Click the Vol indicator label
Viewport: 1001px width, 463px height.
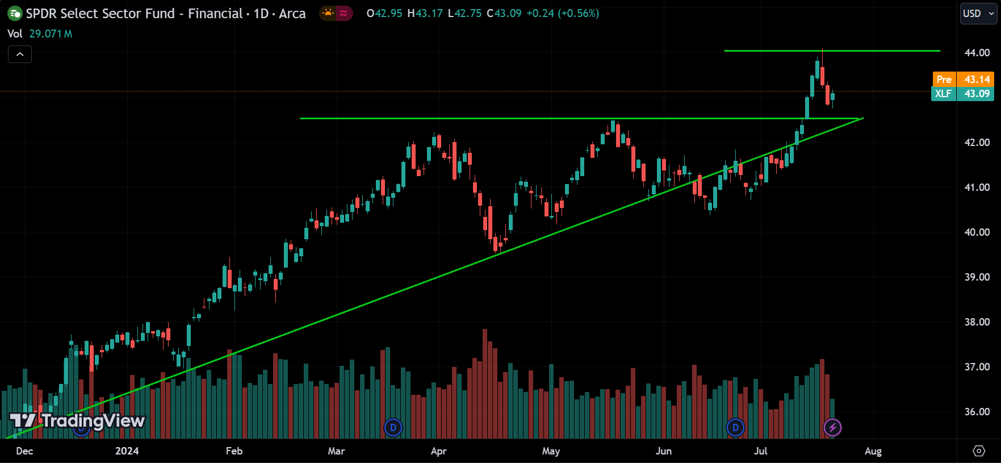(x=15, y=34)
